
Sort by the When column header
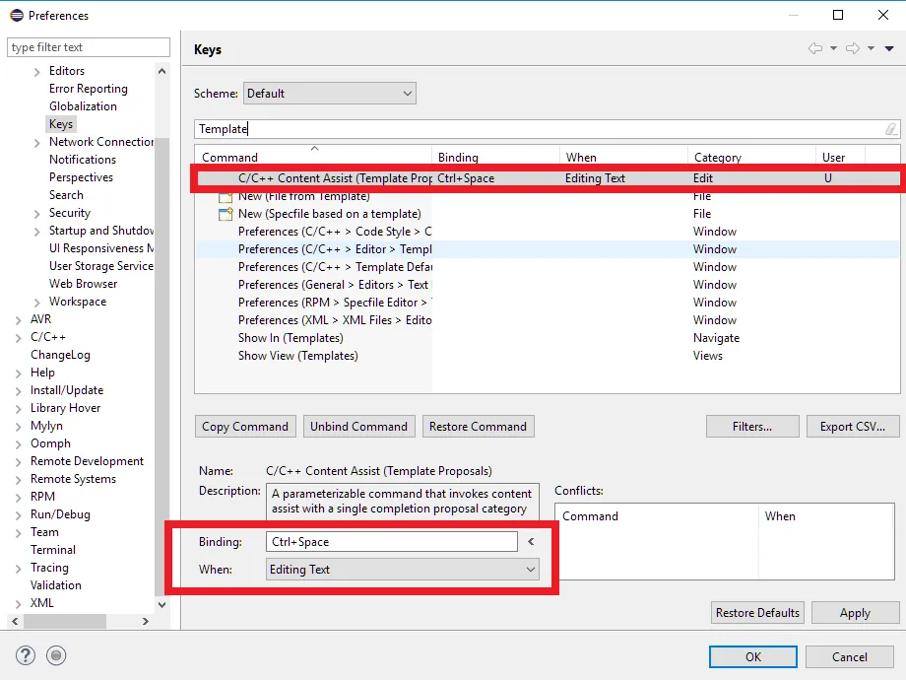(x=623, y=158)
